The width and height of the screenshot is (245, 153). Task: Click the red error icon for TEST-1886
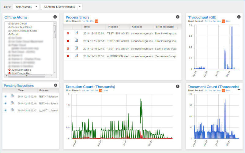[x=68, y=41]
